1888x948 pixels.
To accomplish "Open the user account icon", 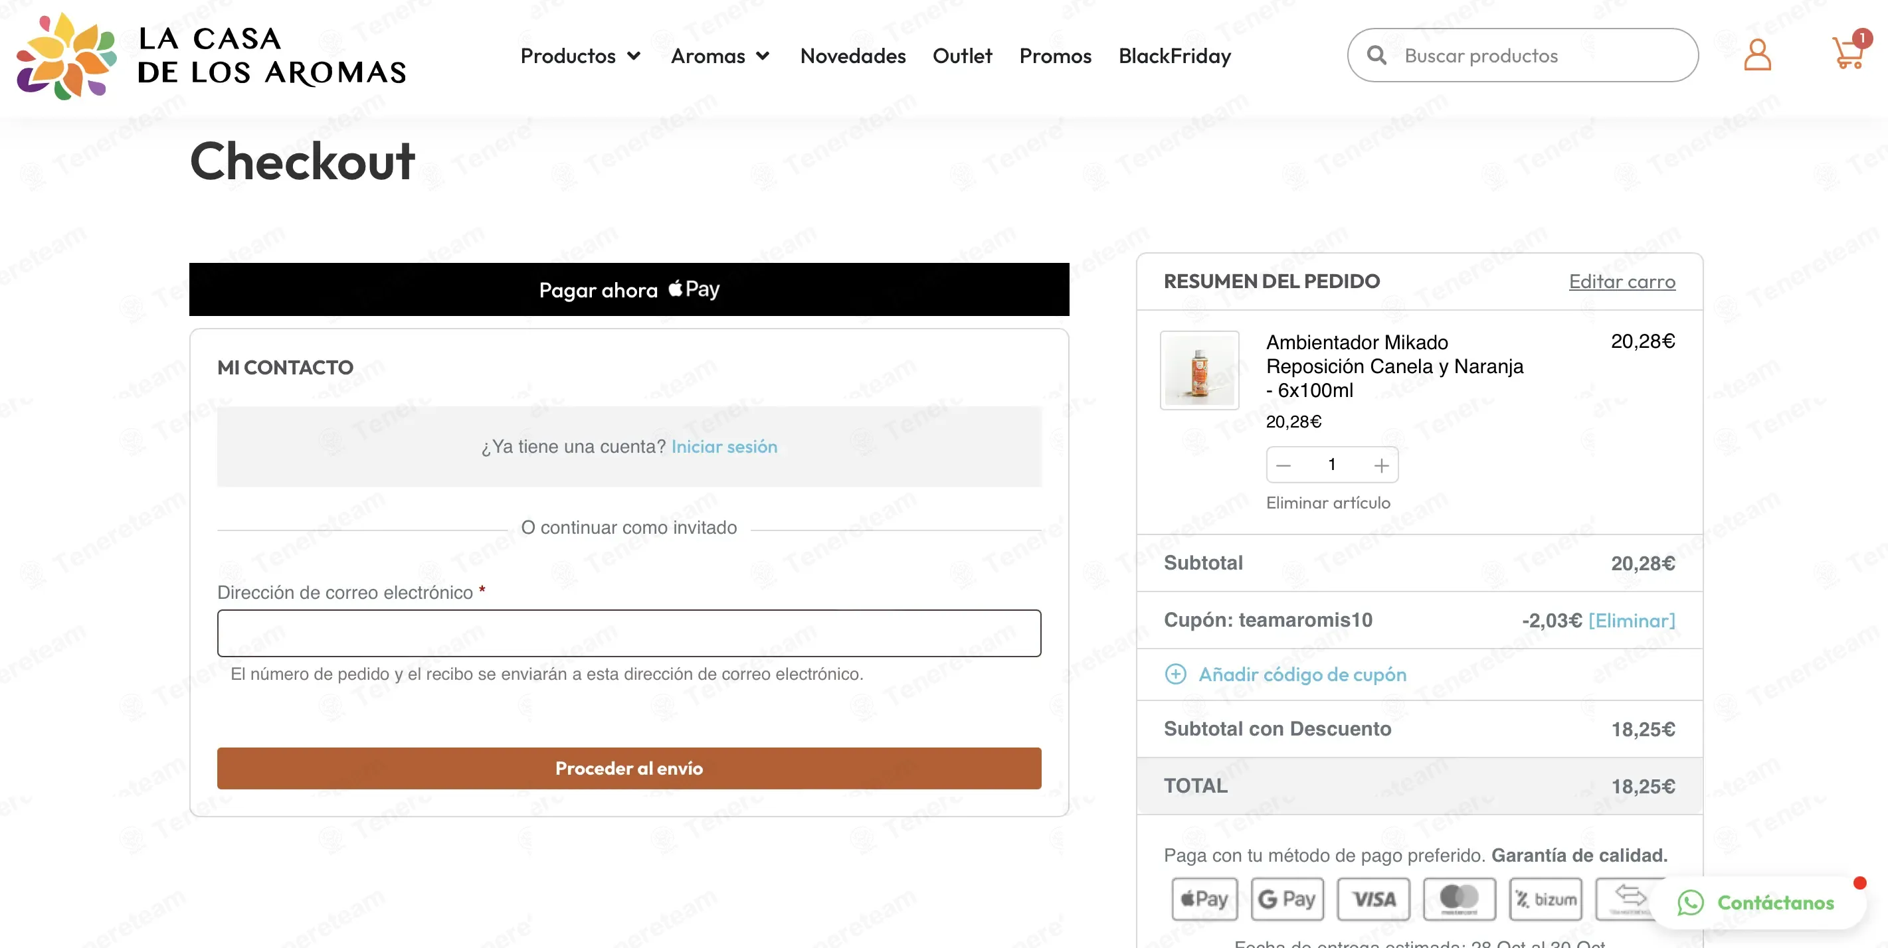I will pos(1757,55).
